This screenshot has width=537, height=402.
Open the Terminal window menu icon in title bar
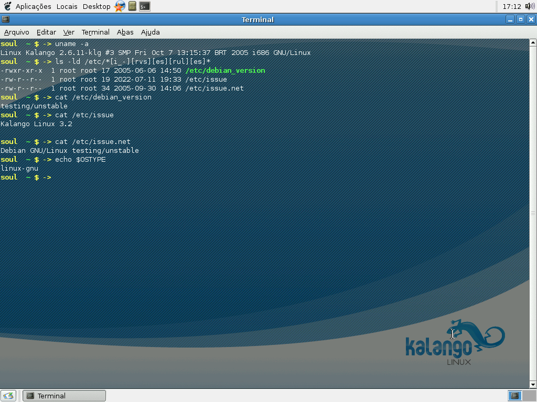(5, 19)
